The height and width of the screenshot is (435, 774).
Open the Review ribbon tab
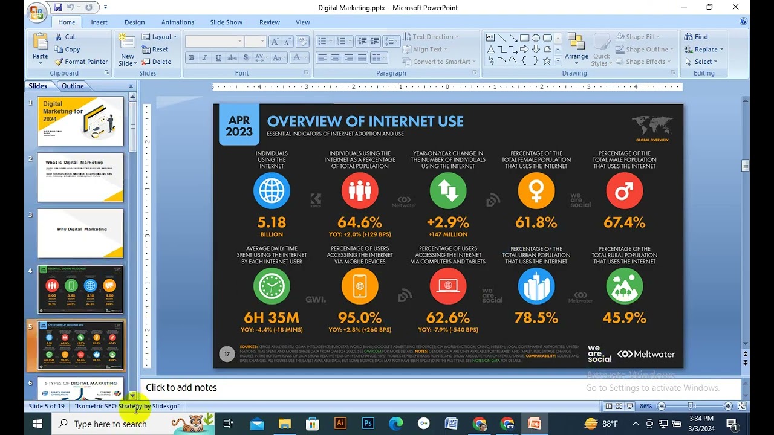pos(270,22)
